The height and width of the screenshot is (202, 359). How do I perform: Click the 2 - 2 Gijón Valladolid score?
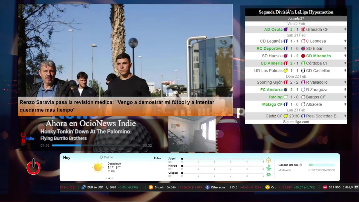[294, 82]
